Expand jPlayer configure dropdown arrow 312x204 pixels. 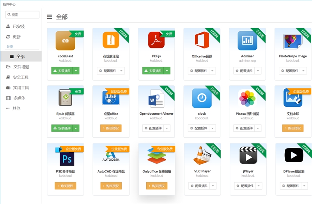(259, 186)
